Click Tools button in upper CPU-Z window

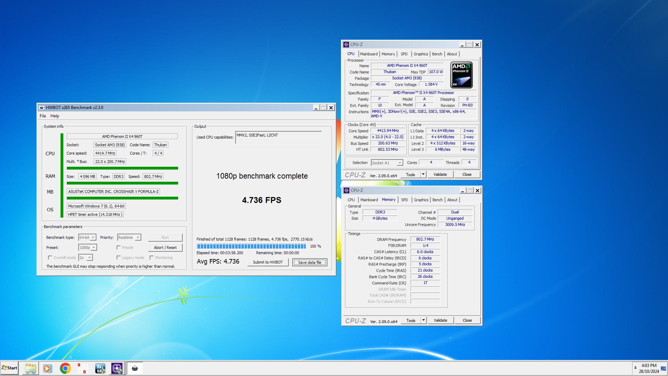pyautogui.click(x=411, y=174)
